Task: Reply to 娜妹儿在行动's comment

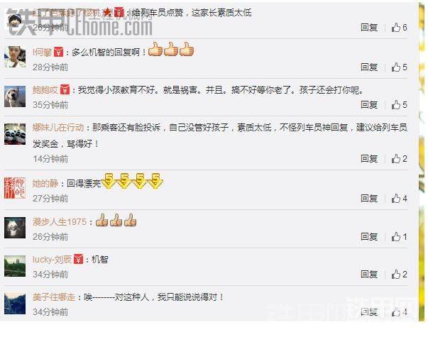Action: point(369,158)
